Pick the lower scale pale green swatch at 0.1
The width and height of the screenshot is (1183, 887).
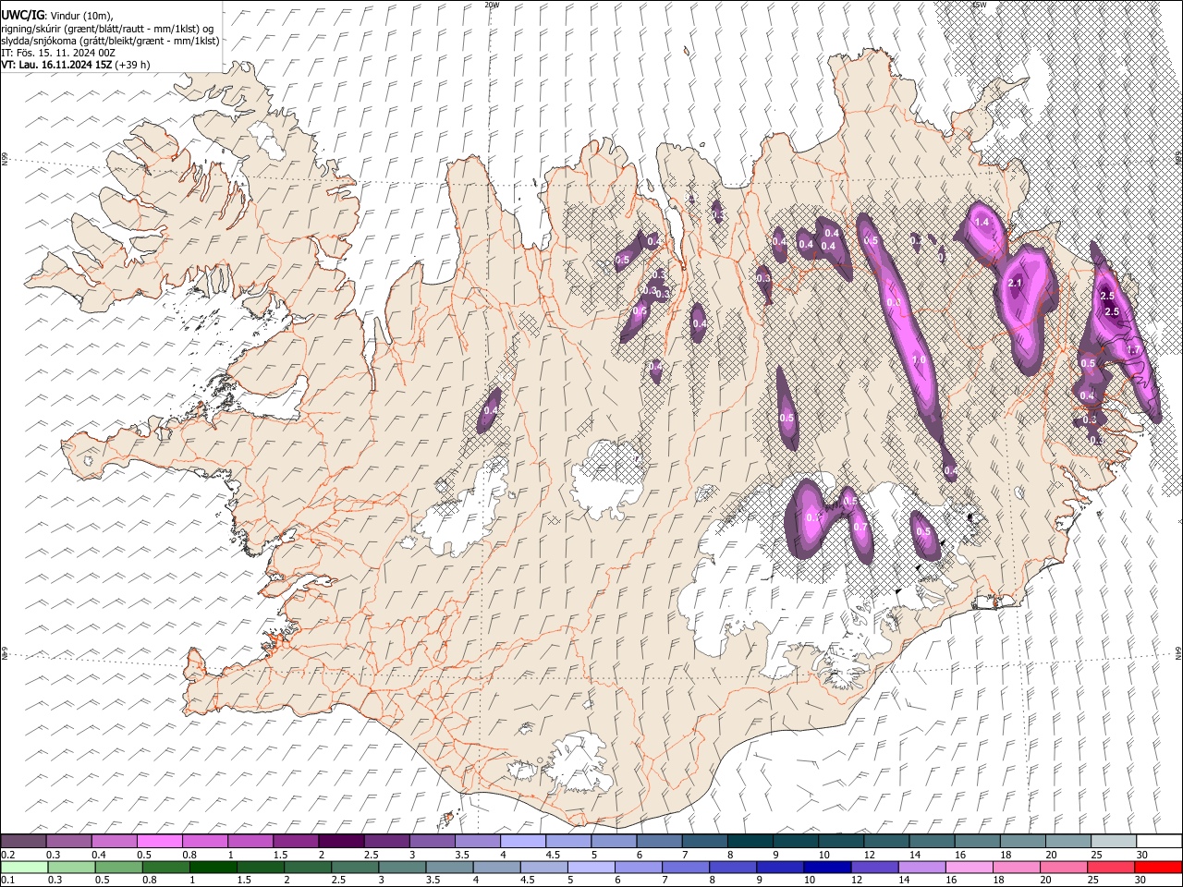tap(24, 867)
